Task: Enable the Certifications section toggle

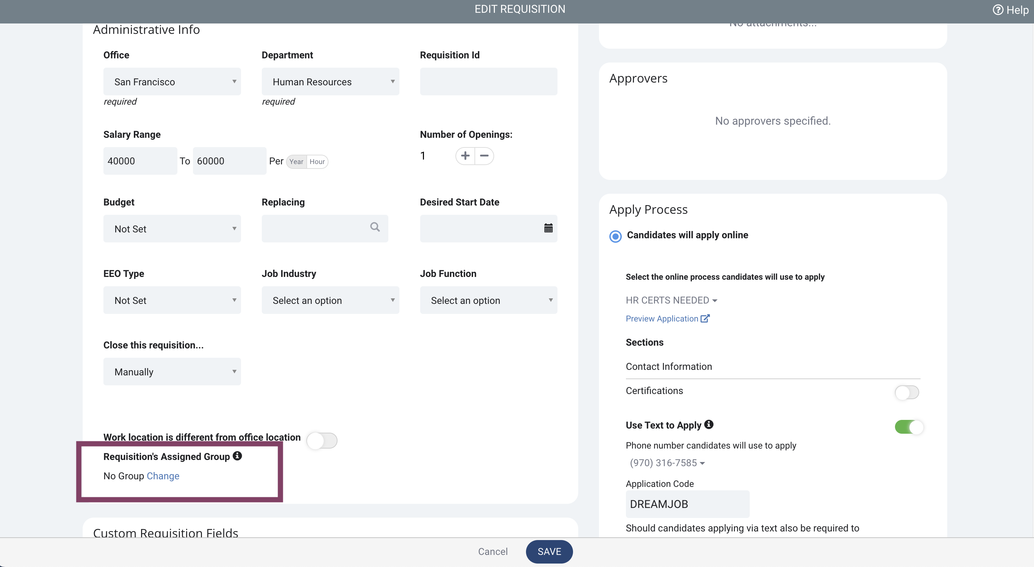Action: (x=907, y=392)
